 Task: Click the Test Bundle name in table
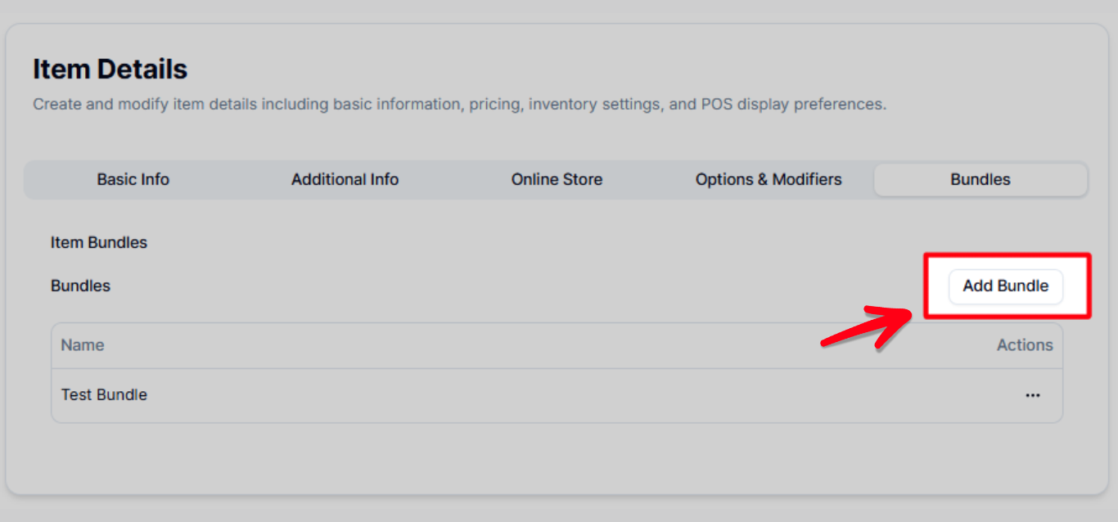[104, 394]
